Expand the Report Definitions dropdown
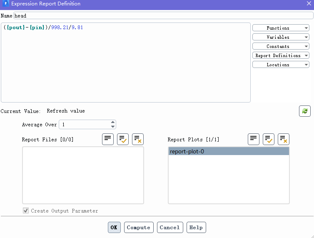 point(281,55)
